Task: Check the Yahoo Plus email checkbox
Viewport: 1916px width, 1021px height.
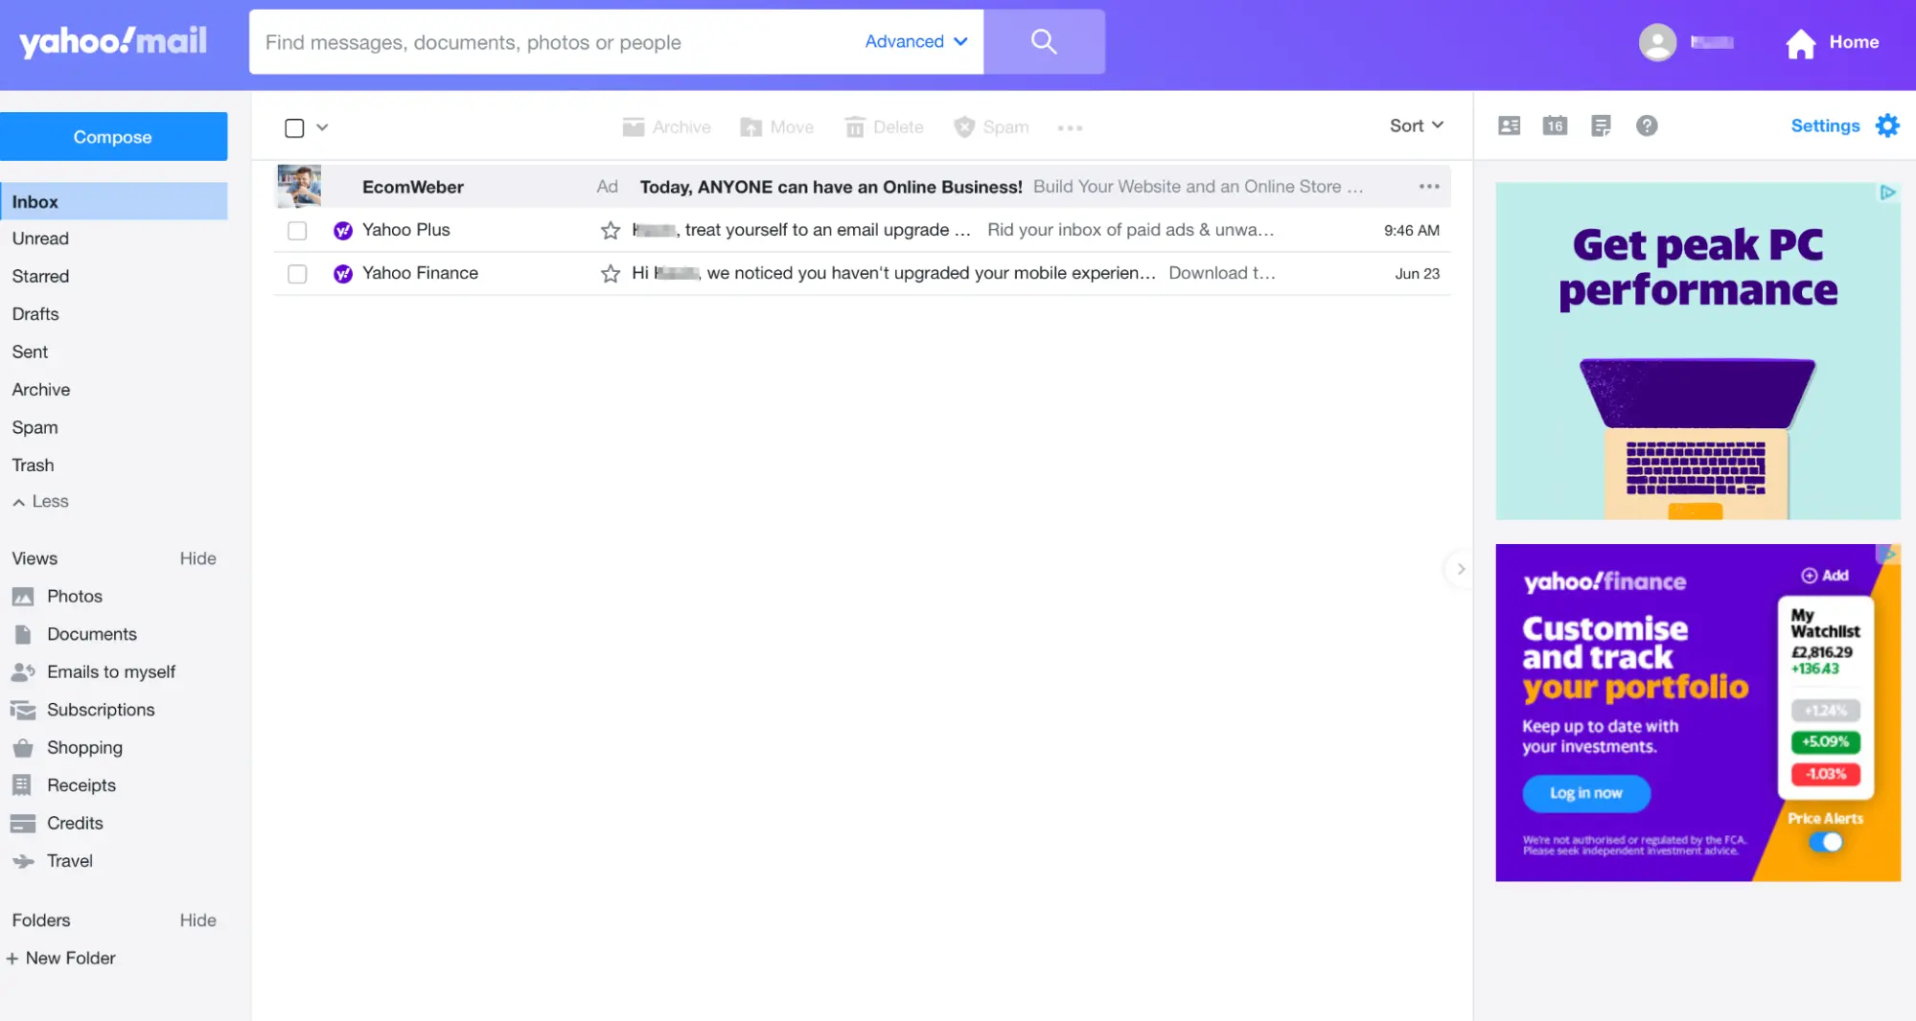Action: click(297, 230)
